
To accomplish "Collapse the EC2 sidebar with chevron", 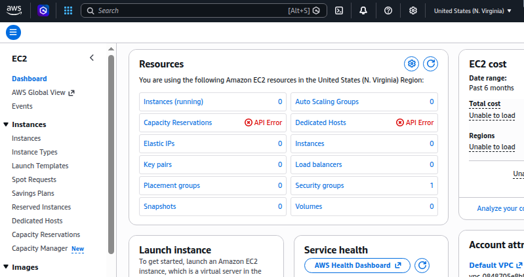I will pos(92,58).
